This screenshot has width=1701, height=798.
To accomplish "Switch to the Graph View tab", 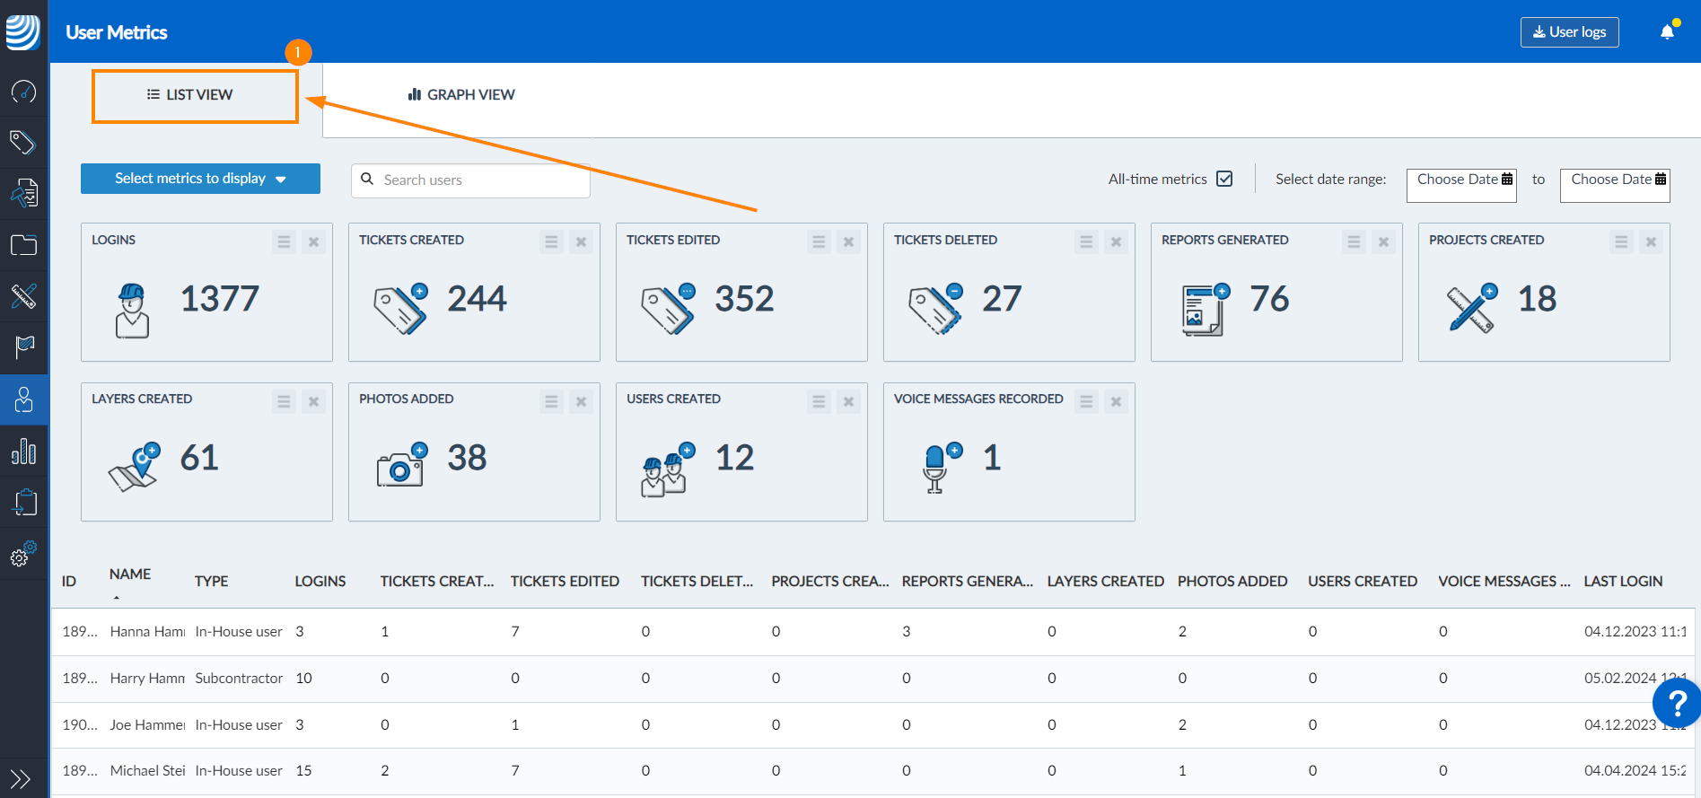I will pyautogui.click(x=461, y=94).
